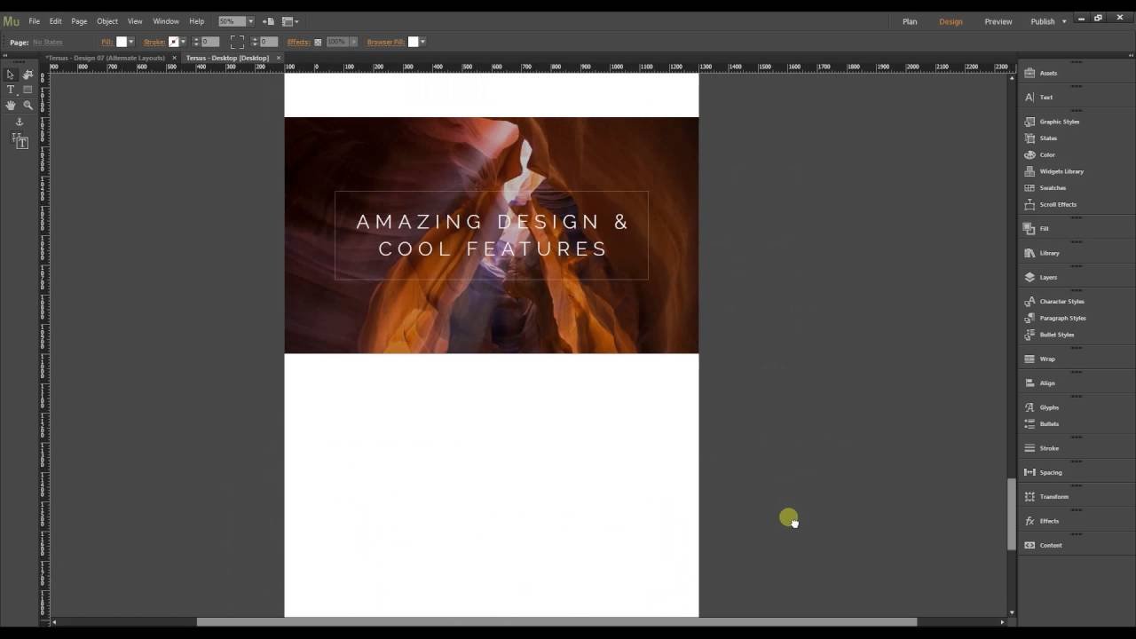
Task: Open the Window menu
Action: [166, 21]
